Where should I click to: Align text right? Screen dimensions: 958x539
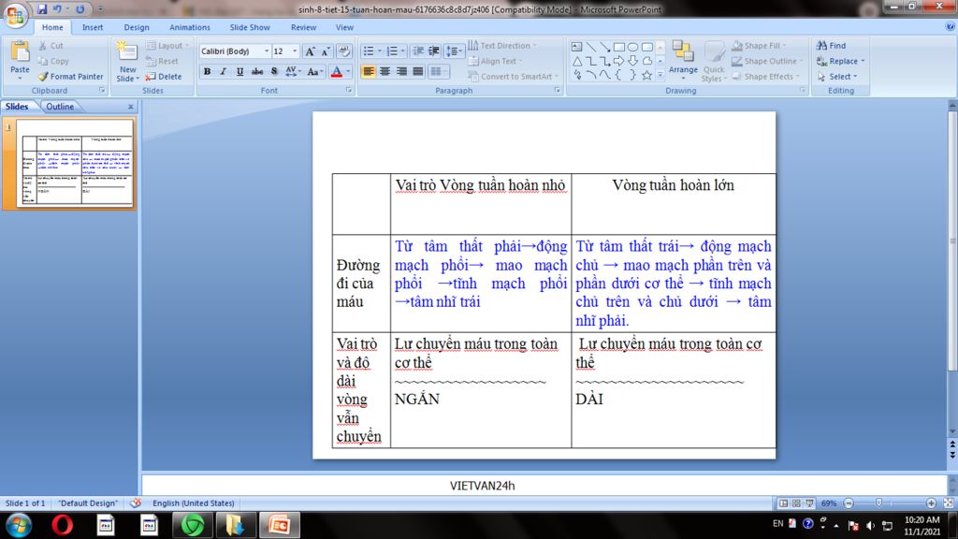[x=401, y=71]
